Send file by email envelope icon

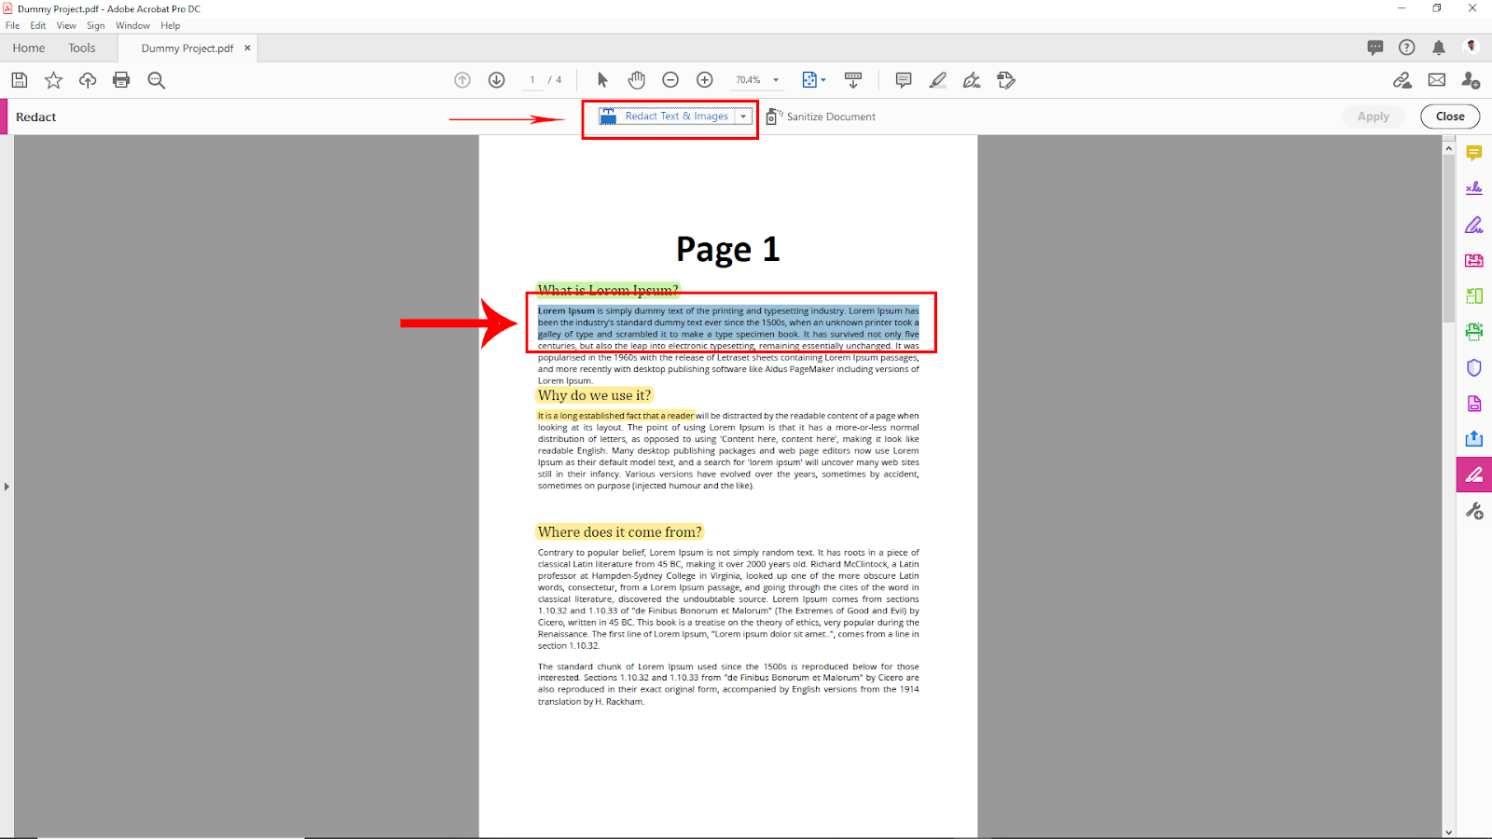click(x=1437, y=80)
